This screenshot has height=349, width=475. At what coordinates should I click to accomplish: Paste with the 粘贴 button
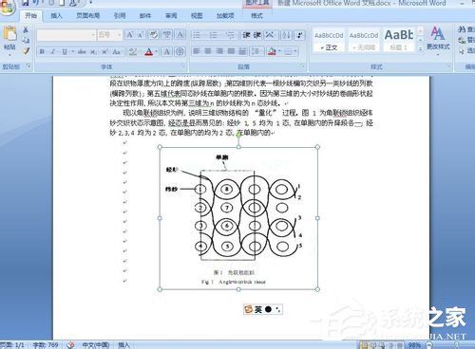9,40
